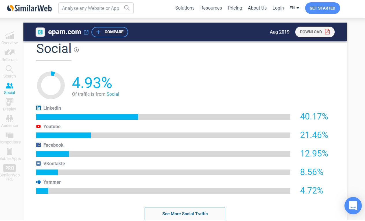Open the chat support bubble
This screenshot has width=365, height=221.
click(x=353, y=206)
